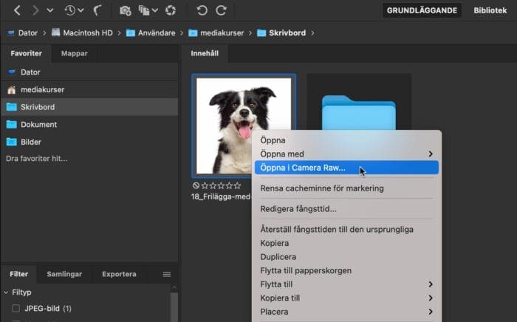Collapse the Filtyp filter section
Screen dimensions: 517x322
6,292
